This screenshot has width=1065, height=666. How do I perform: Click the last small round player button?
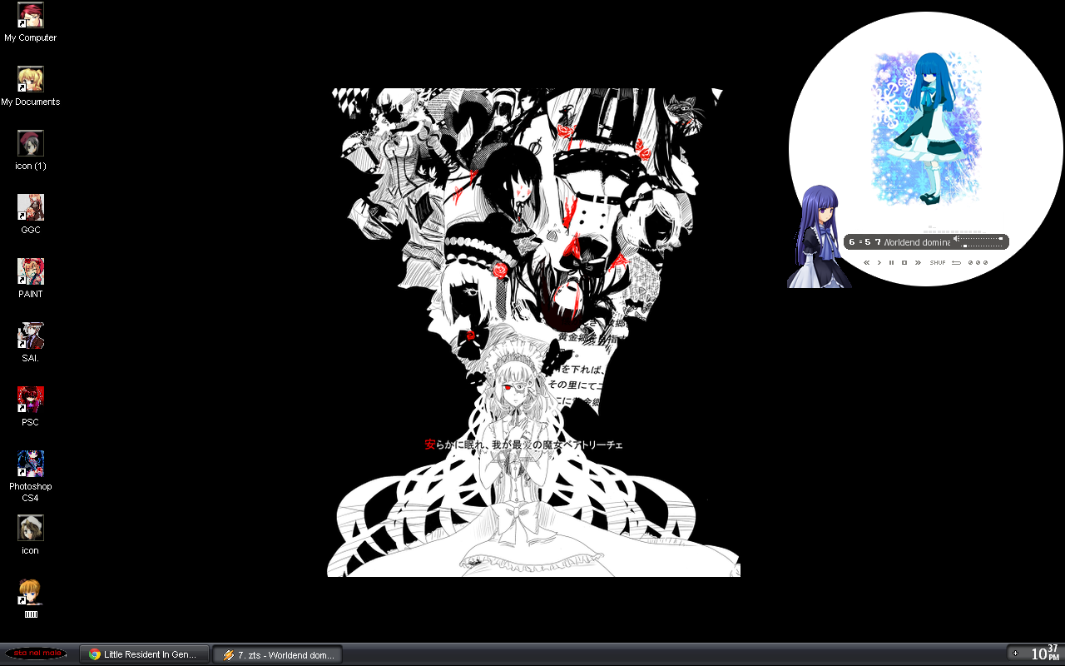[985, 263]
